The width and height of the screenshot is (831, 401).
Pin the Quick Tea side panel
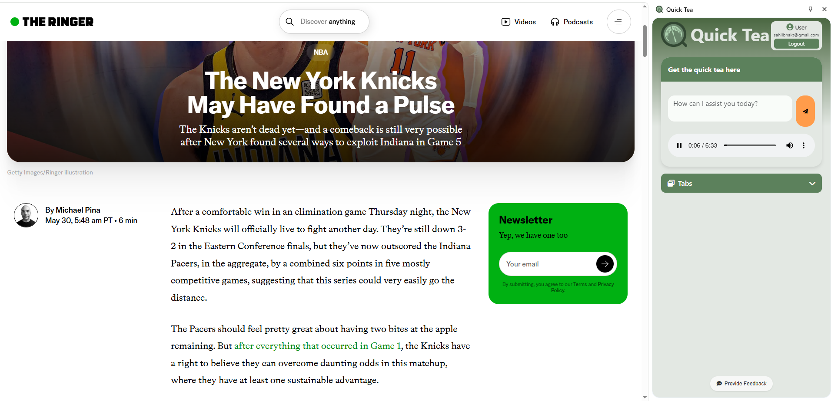[x=811, y=9]
